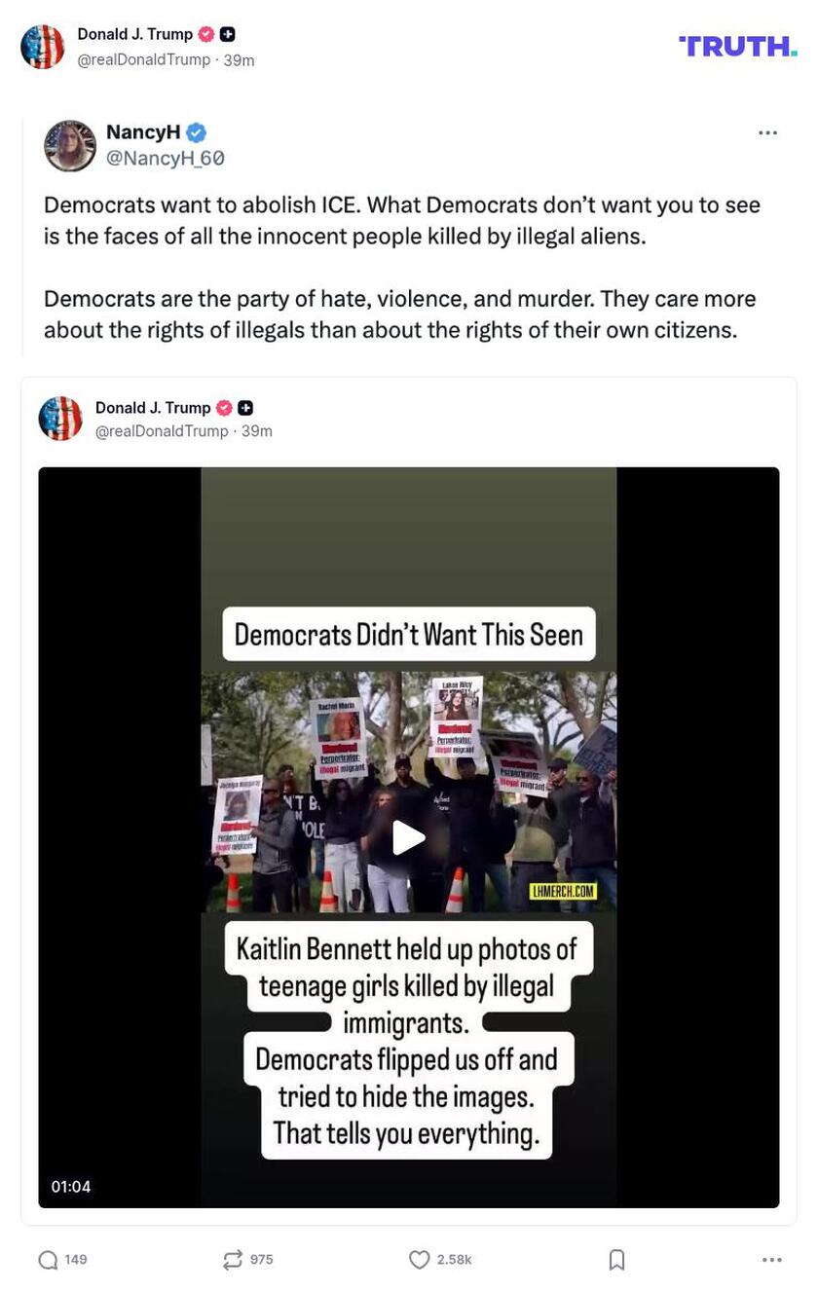Click the 39m timestamp in quoted post
The width and height of the screenshot is (818, 1291).
[x=257, y=430]
